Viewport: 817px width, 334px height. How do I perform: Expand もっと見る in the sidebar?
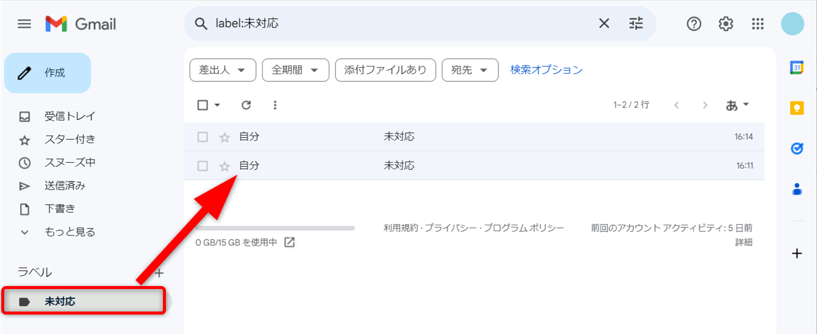pyautogui.click(x=69, y=232)
